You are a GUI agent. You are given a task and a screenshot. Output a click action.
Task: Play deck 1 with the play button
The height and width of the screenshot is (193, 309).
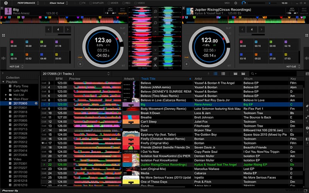click(x=80, y=64)
